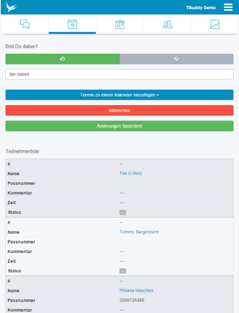Viewport: 239px width, 313px height.
Task: Select thumbs-down not attending option
Action: point(176,59)
